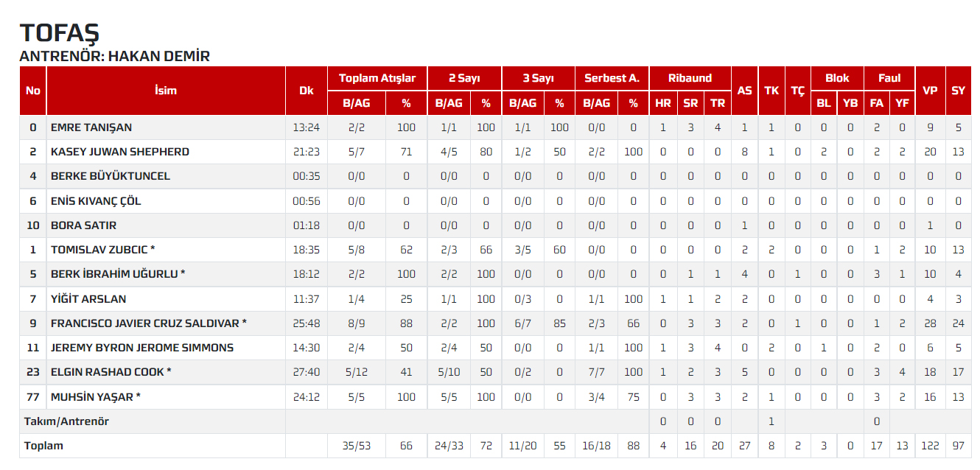The image size is (980, 470).
Task: Open player Kasey Juwan Shepherd
Action: coord(119,152)
